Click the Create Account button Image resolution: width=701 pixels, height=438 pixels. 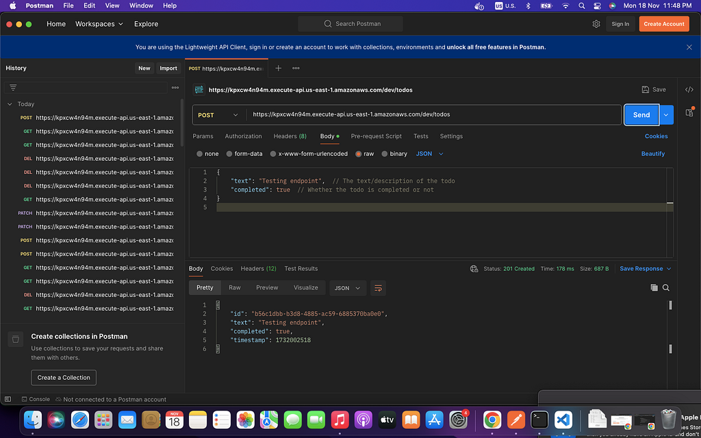(664, 24)
